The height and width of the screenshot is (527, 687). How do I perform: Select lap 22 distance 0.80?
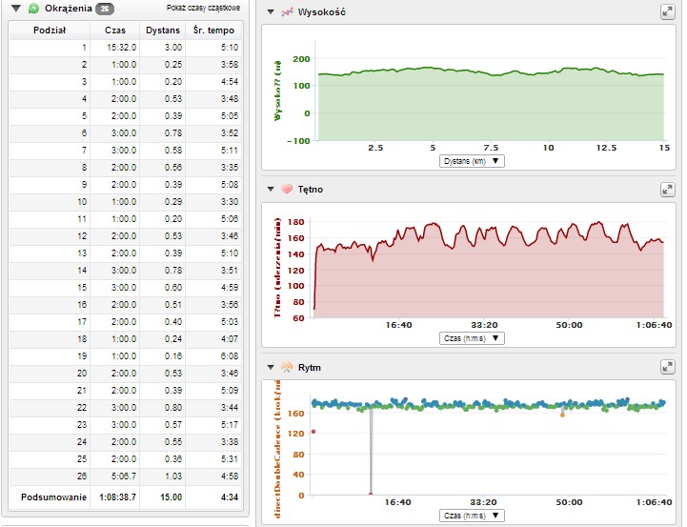coord(173,408)
